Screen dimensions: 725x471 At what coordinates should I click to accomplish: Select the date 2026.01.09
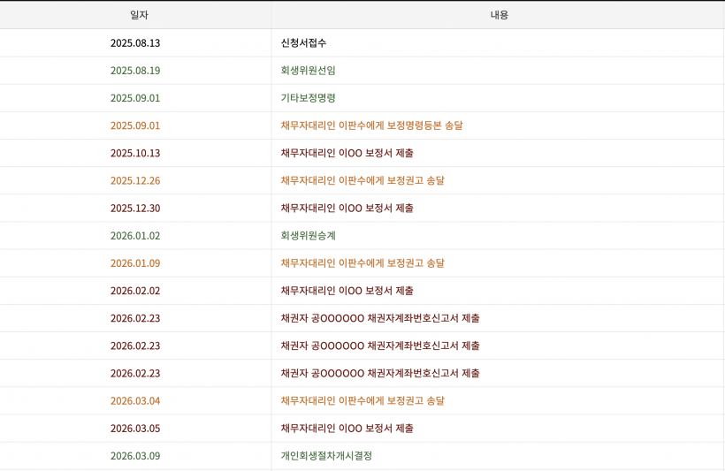tap(135, 263)
